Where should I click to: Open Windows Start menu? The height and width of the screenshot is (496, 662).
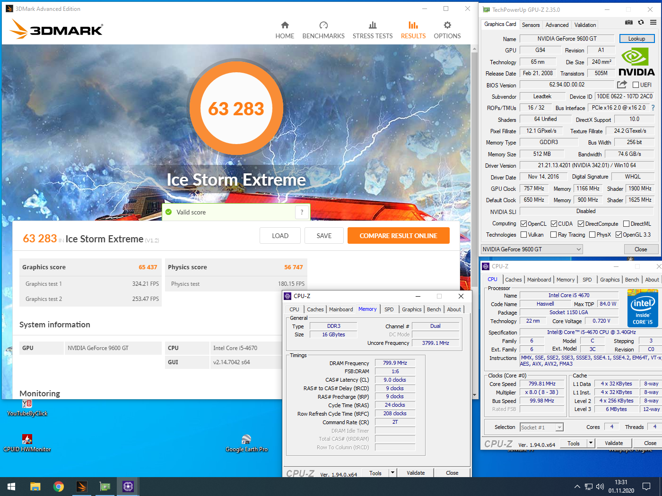pos(11,487)
